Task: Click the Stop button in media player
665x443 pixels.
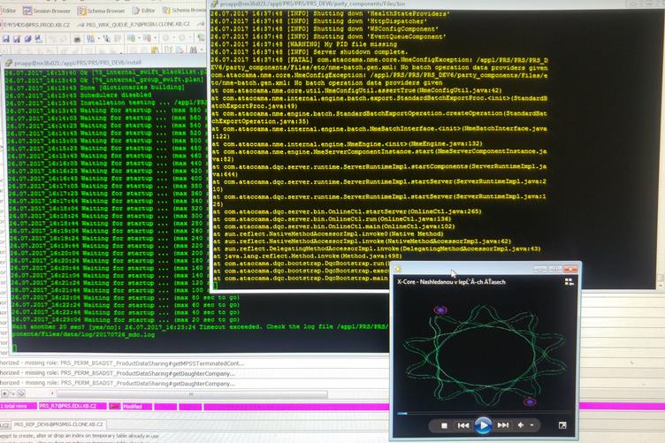Action: click(x=444, y=425)
